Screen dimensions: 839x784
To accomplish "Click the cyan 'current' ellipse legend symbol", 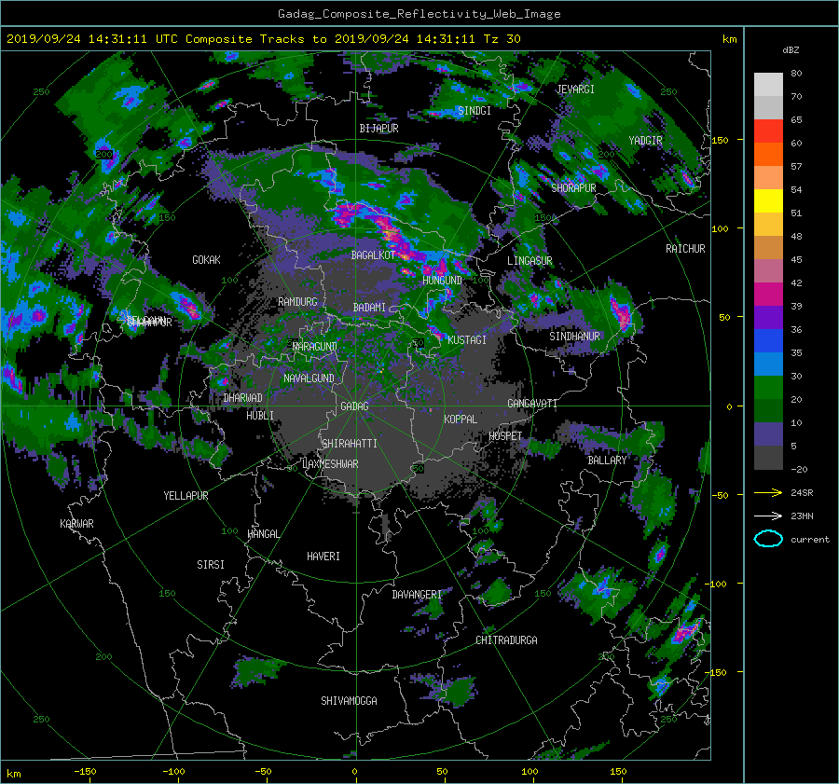I will (768, 539).
